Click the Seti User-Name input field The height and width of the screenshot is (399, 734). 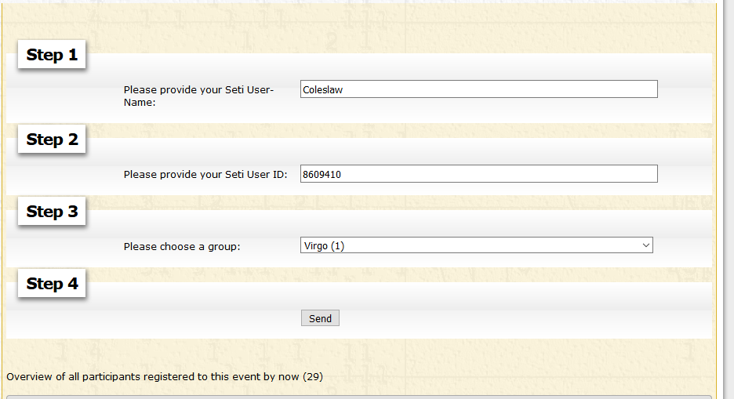[x=478, y=89]
